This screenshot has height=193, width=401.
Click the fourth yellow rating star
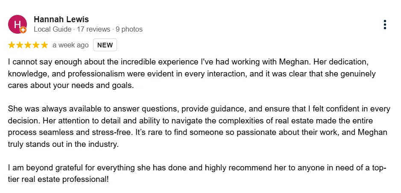(36, 45)
